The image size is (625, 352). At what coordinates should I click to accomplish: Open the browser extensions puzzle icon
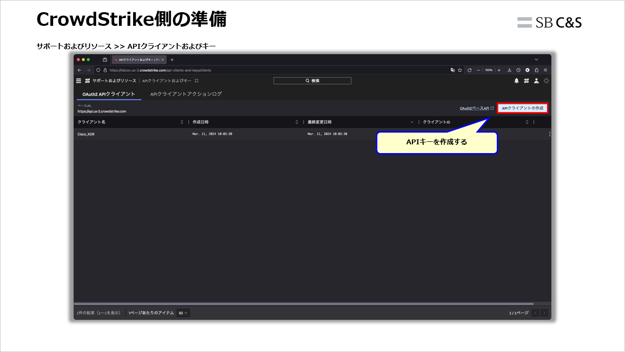pos(536,70)
